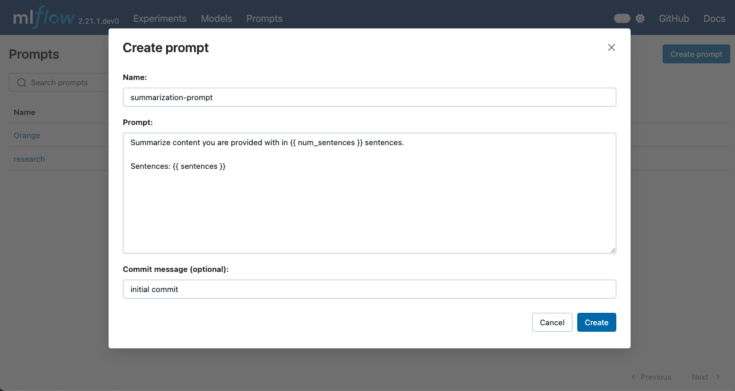Cancel the prompt creation

click(x=552, y=322)
